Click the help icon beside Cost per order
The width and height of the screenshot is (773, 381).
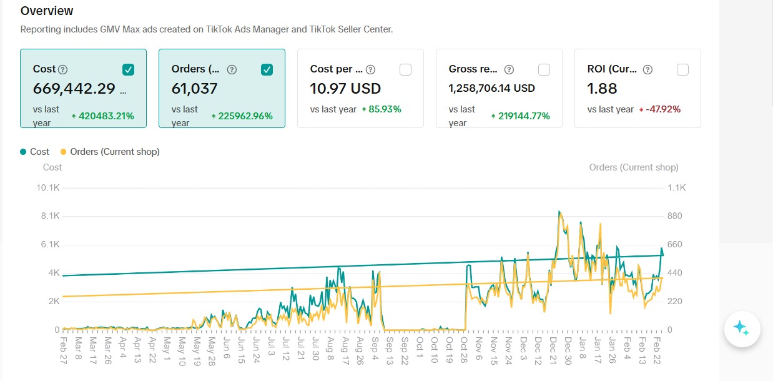(370, 69)
